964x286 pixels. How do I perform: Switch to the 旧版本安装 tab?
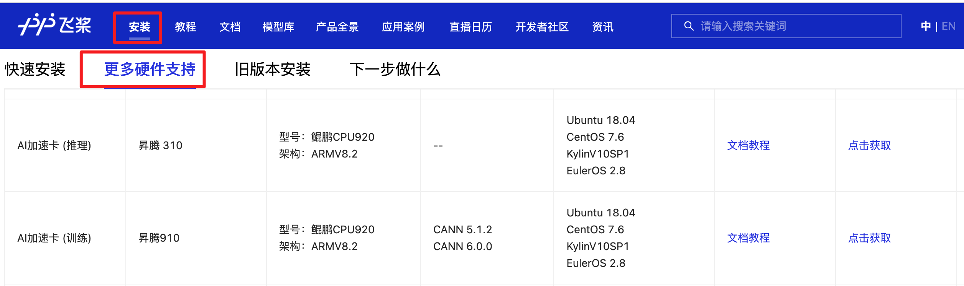pos(273,70)
